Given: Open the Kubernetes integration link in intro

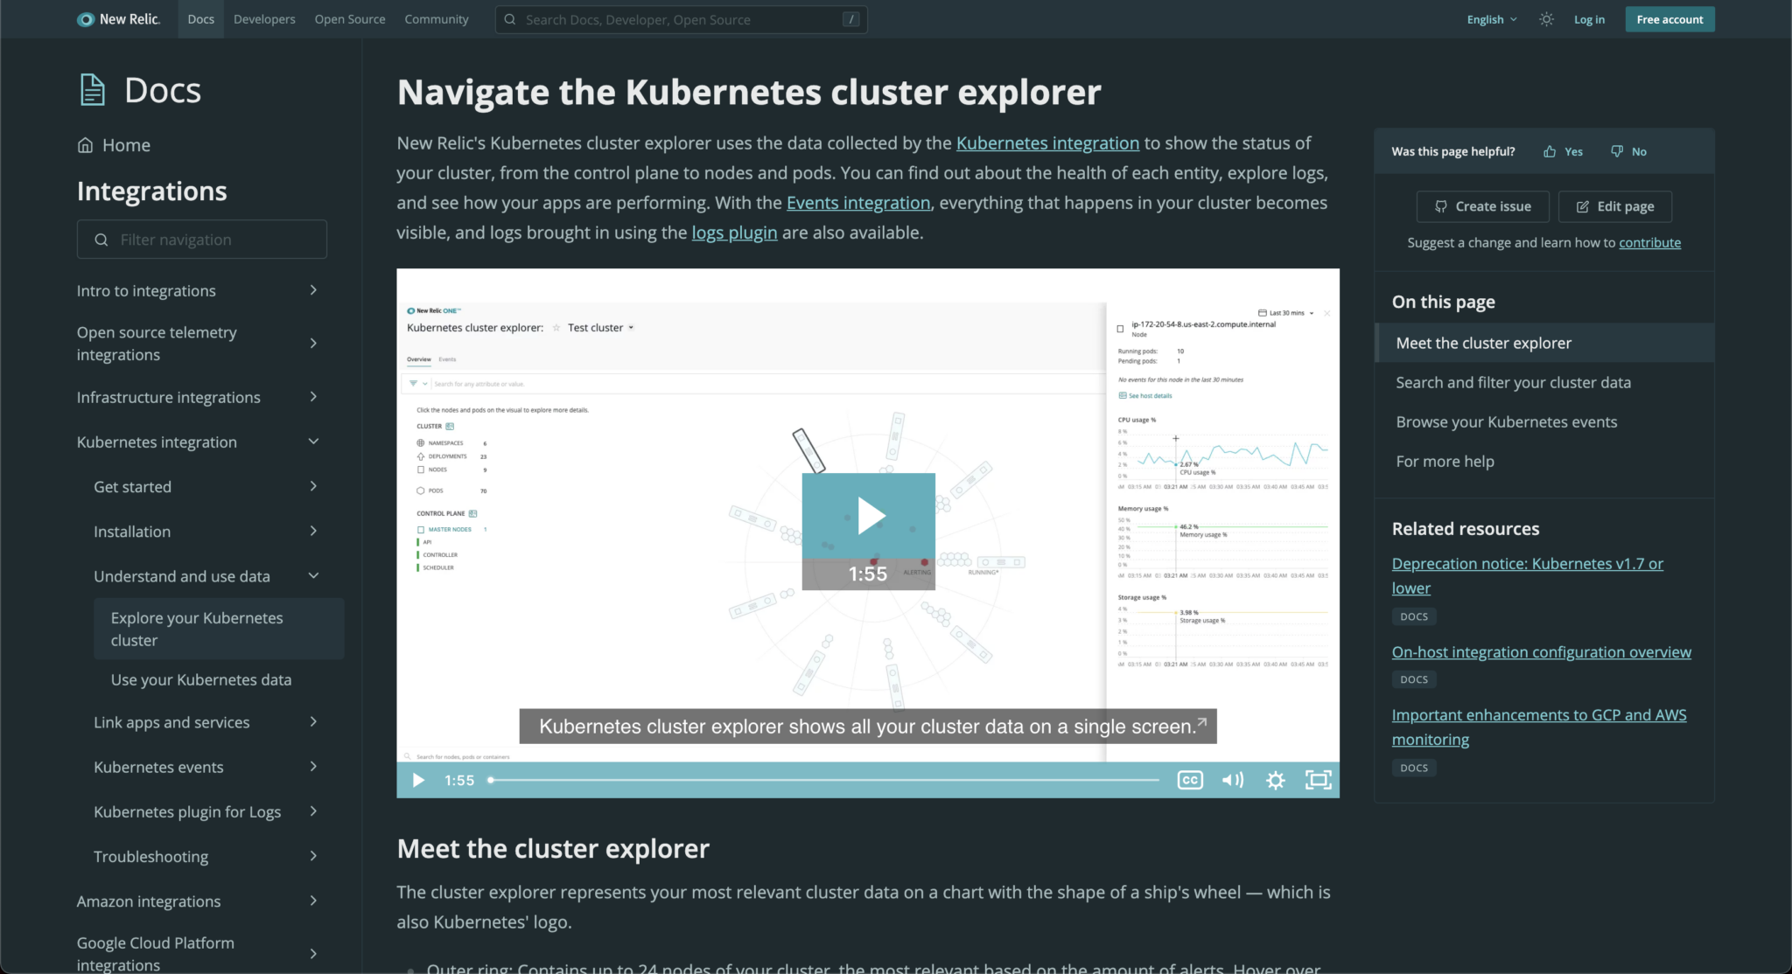Looking at the screenshot, I should (x=1047, y=143).
